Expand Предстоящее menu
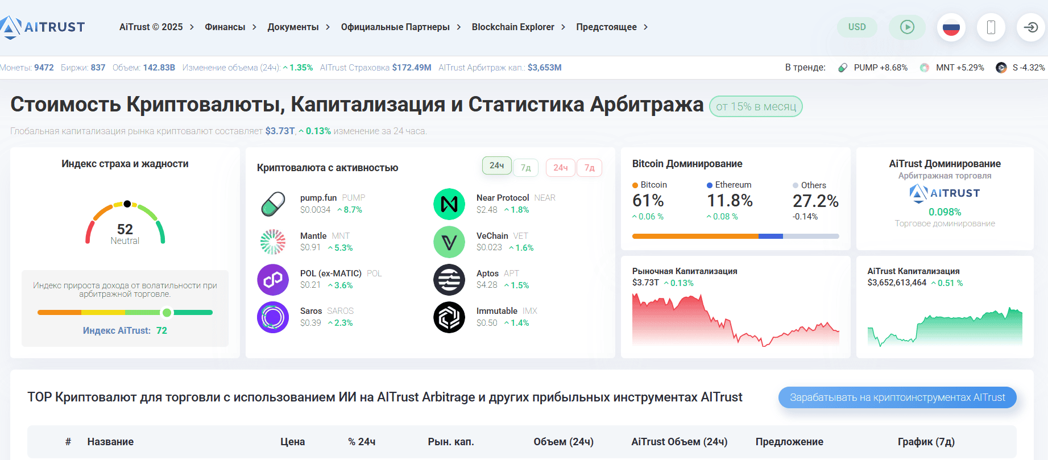Viewport: 1048px width, 460px height. pos(612,27)
